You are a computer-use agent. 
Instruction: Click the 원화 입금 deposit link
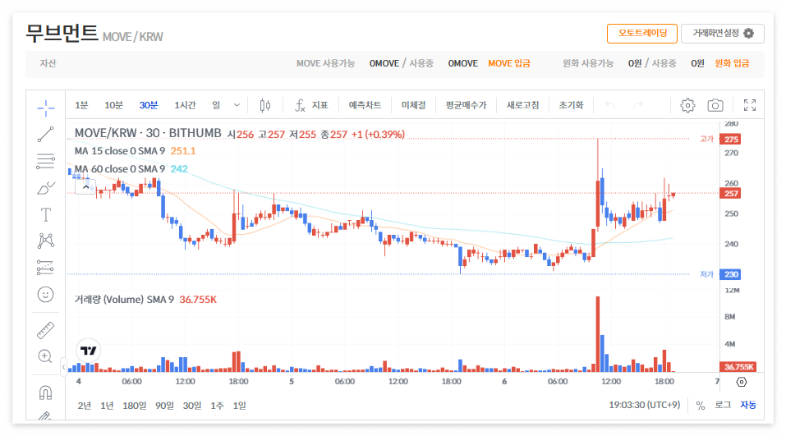(732, 64)
